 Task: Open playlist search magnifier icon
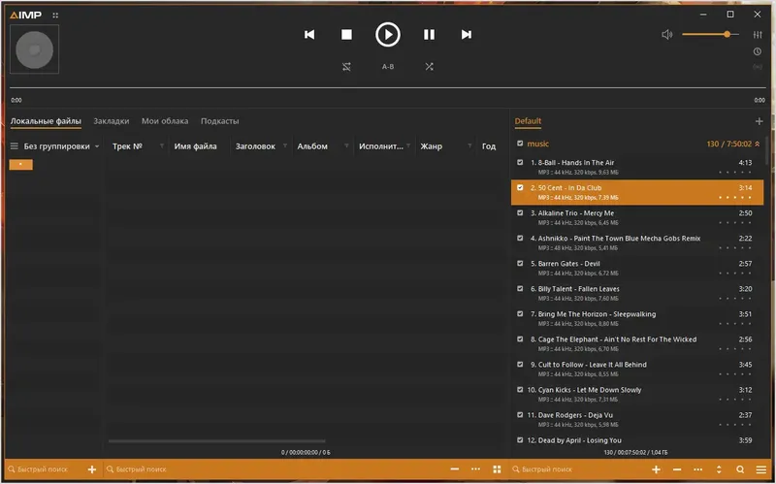coord(740,469)
